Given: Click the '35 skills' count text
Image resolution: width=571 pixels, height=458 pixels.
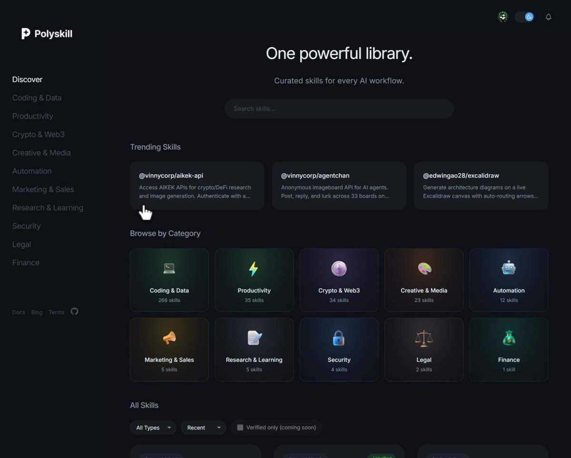Looking at the screenshot, I should pyautogui.click(x=254, y=301).
